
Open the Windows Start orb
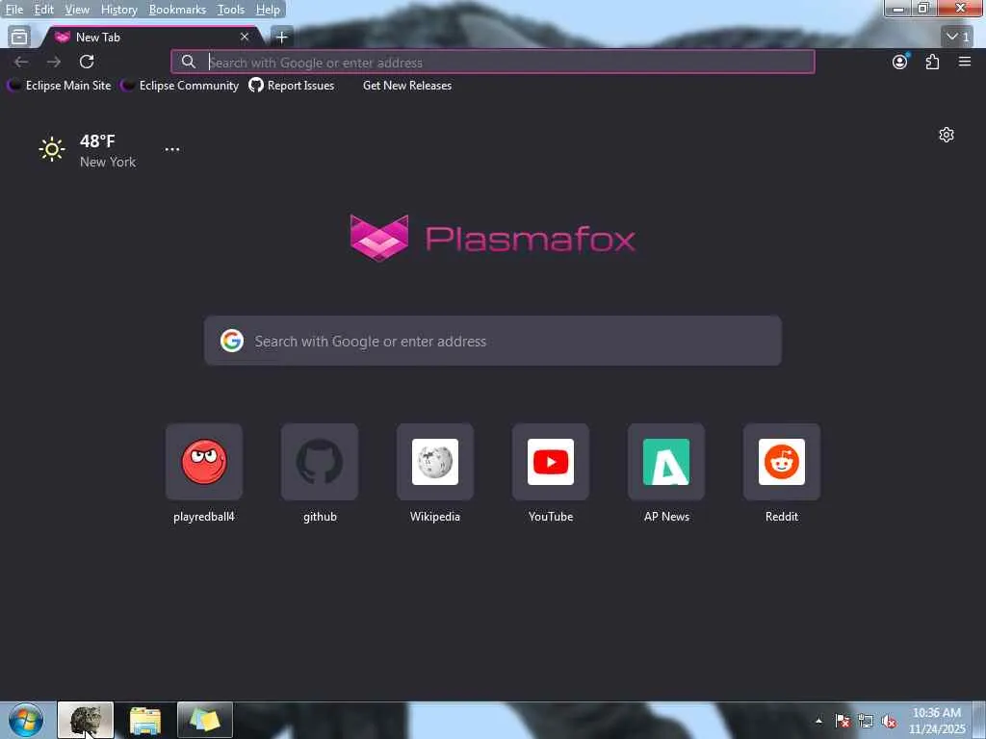pos(26,720)
